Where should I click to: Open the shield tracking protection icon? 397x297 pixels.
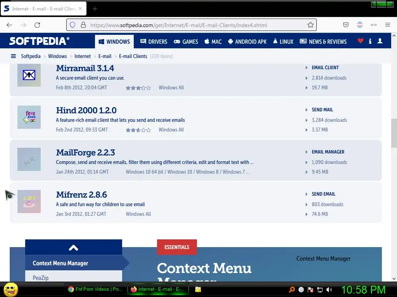[x=72, y=25]
